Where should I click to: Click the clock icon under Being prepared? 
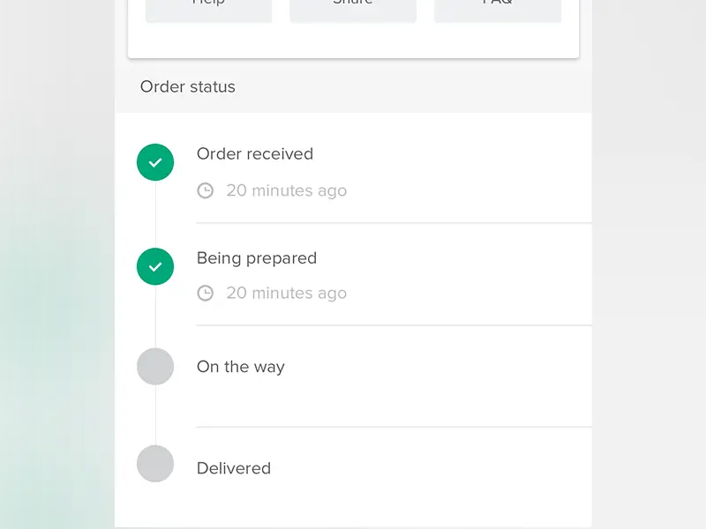206,294
